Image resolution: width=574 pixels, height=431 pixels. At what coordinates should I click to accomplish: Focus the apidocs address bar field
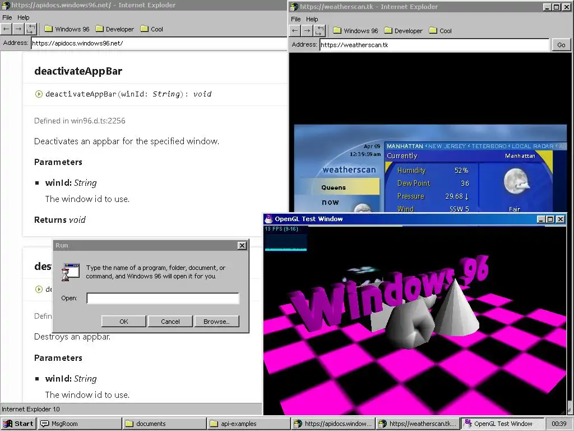point(159,43)
